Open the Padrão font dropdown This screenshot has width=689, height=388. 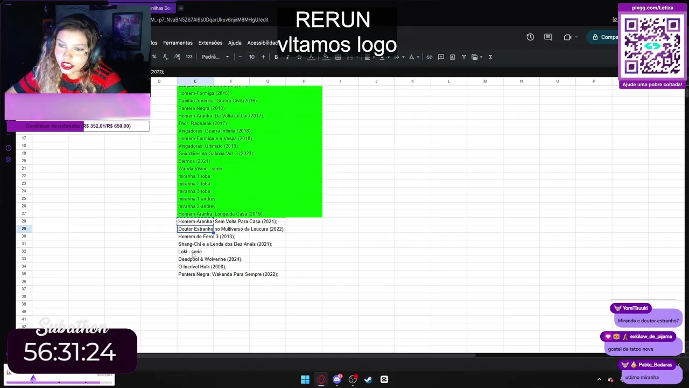pyautogui.click(x=215, y=57)
